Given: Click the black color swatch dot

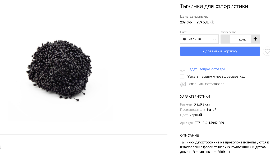Looking at the screenshot, I should [x=184, y=39].
